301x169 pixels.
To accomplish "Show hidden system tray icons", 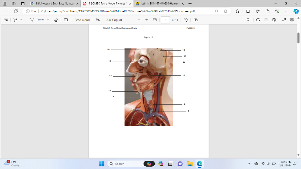I will pos(249,164).
